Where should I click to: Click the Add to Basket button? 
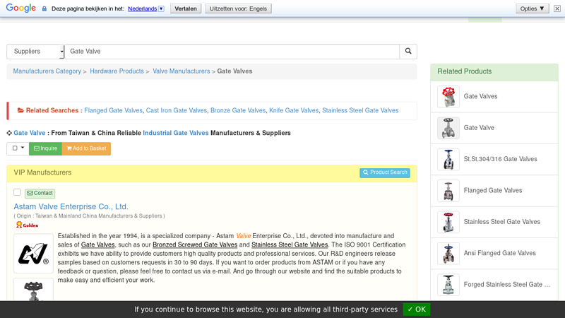tap(86, 148)
